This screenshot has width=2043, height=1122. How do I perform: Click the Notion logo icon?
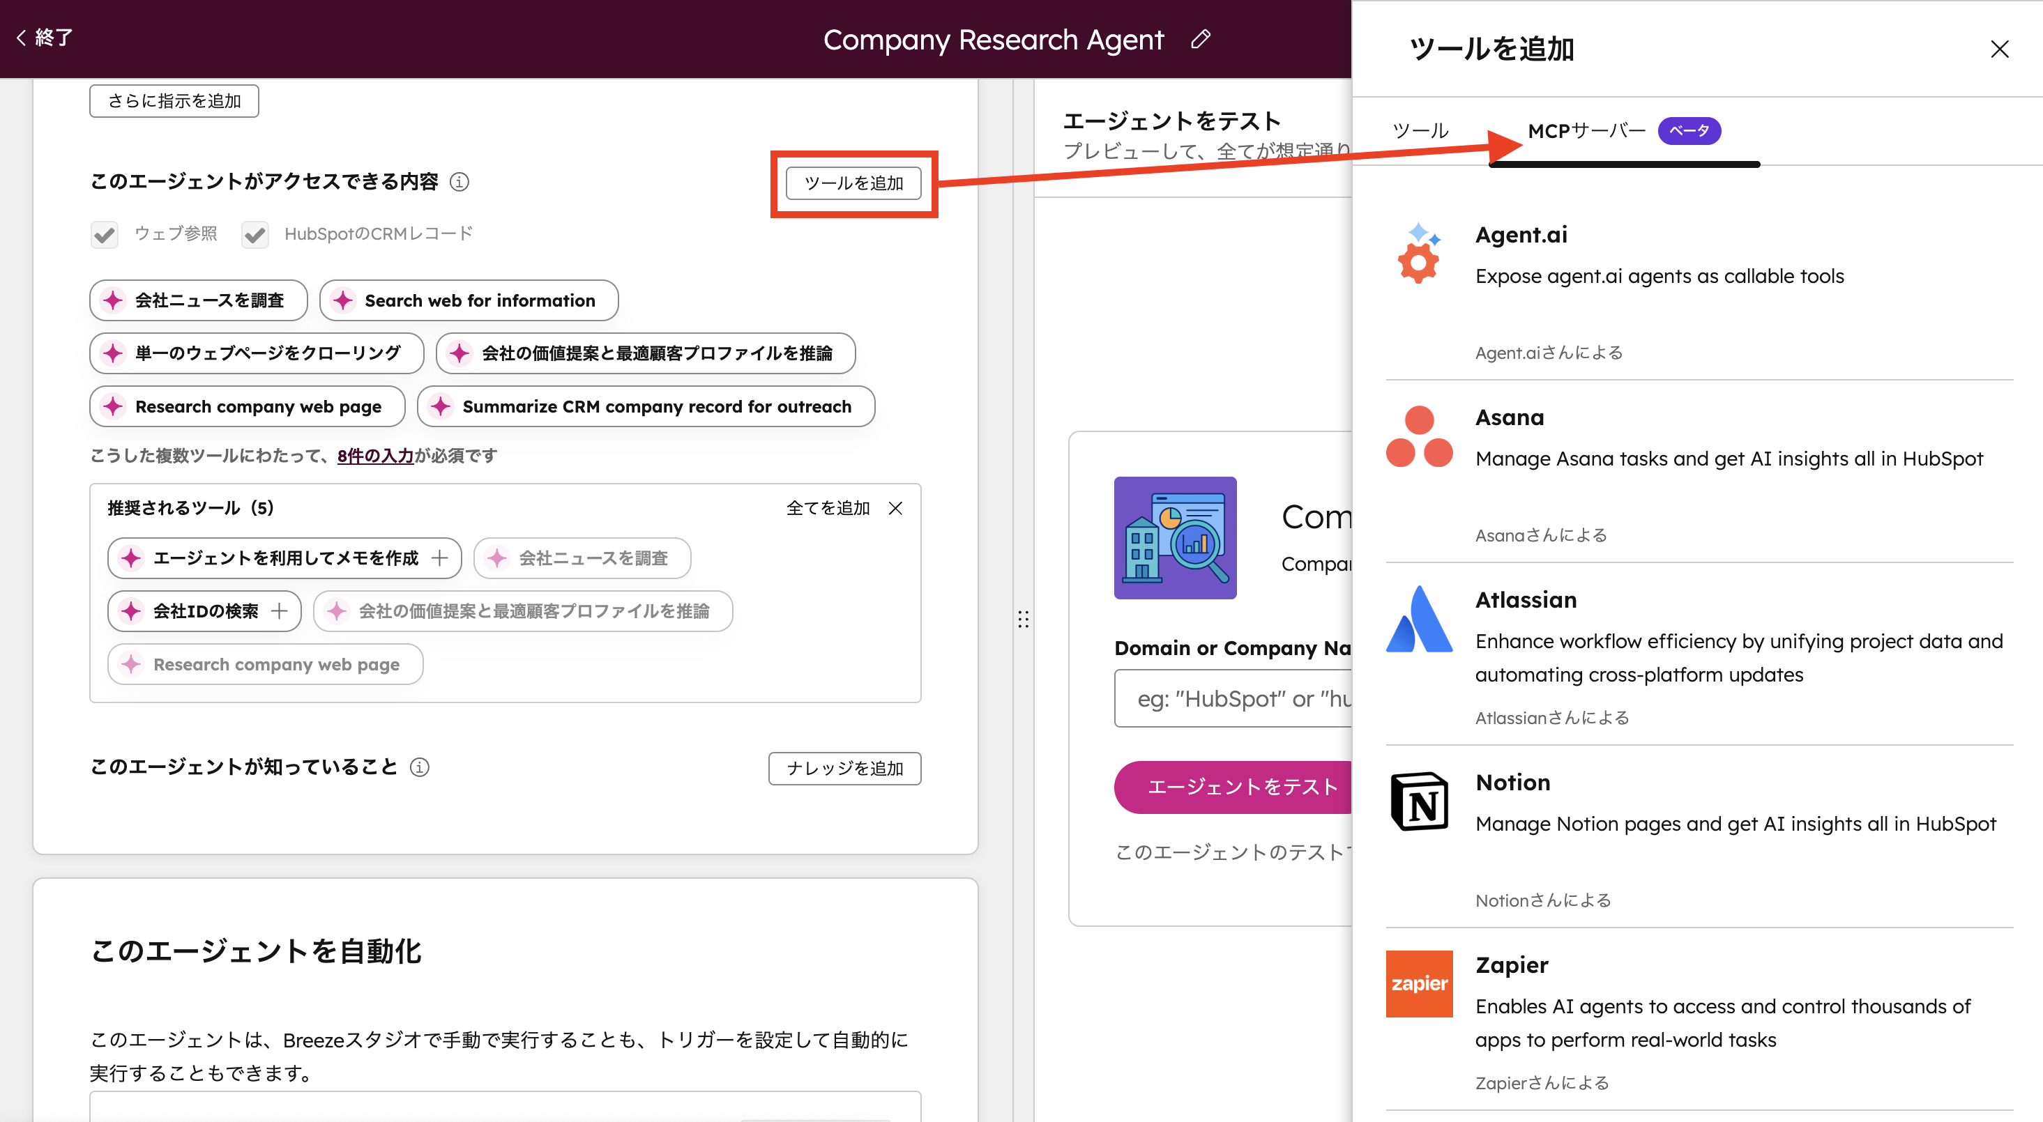pos(1419,801)
